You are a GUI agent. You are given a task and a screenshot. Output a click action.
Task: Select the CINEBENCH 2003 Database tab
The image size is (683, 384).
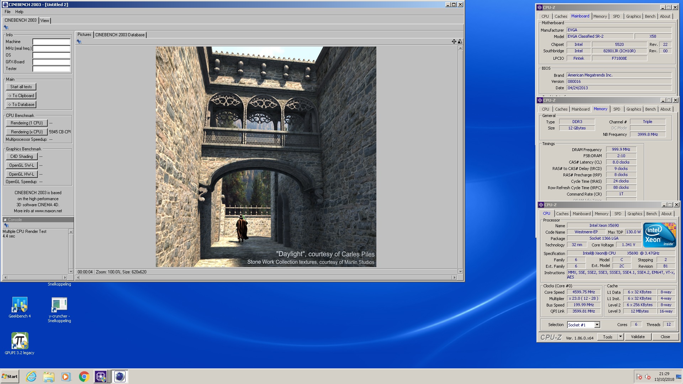120,35
